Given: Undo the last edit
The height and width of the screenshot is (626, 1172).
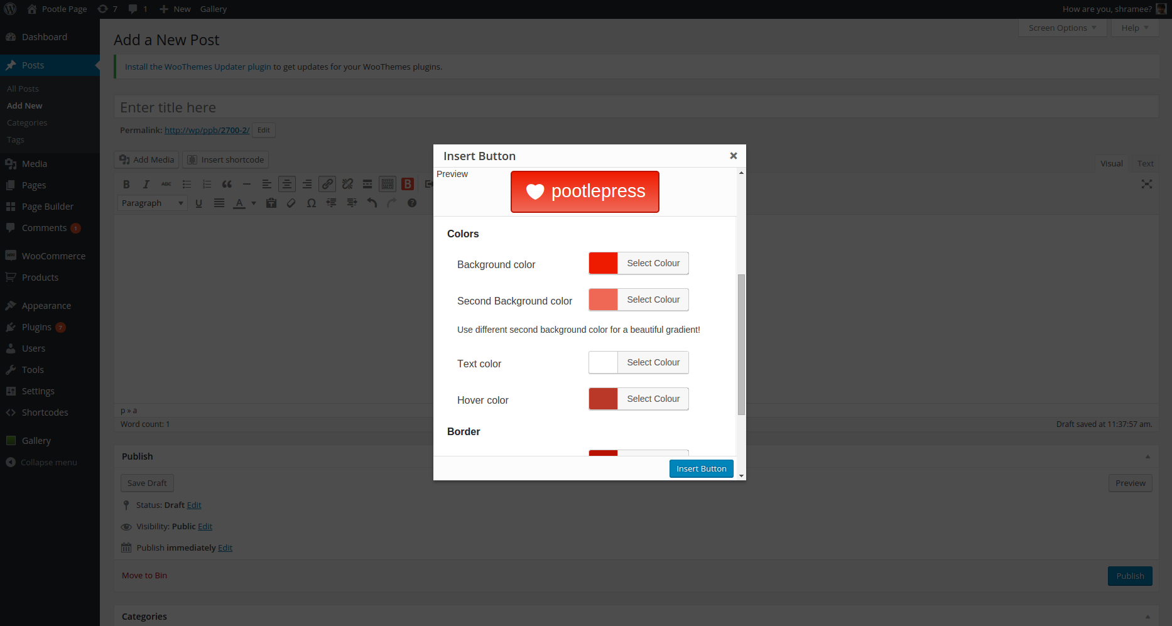Looking at the screenshot, I should pos(372,203).
